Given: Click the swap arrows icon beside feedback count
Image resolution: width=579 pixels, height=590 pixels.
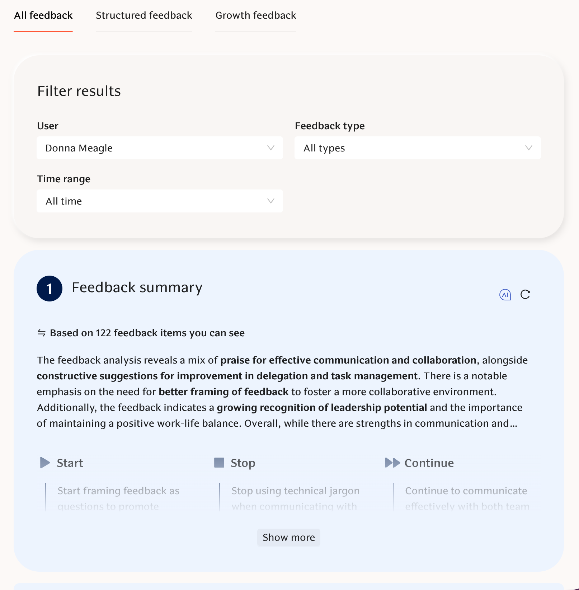Looking at the screenshot, I should 42,333.
